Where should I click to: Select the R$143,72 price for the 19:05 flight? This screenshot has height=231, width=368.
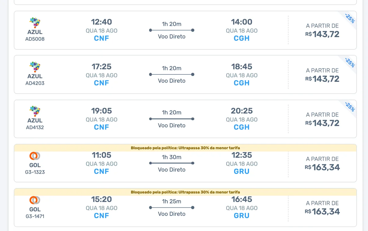click(x=322, y=123)
